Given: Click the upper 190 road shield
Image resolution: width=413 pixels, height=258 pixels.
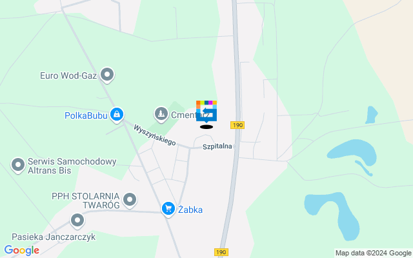Looking at the screenshot, I should tap(237, 125).
